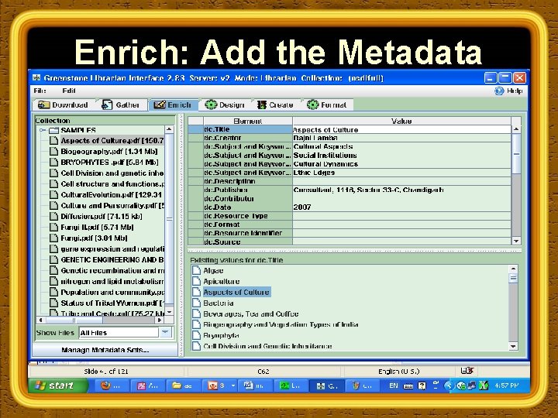Click the Help button
Screen dimensions: 558x418
(x=508, y=91)
